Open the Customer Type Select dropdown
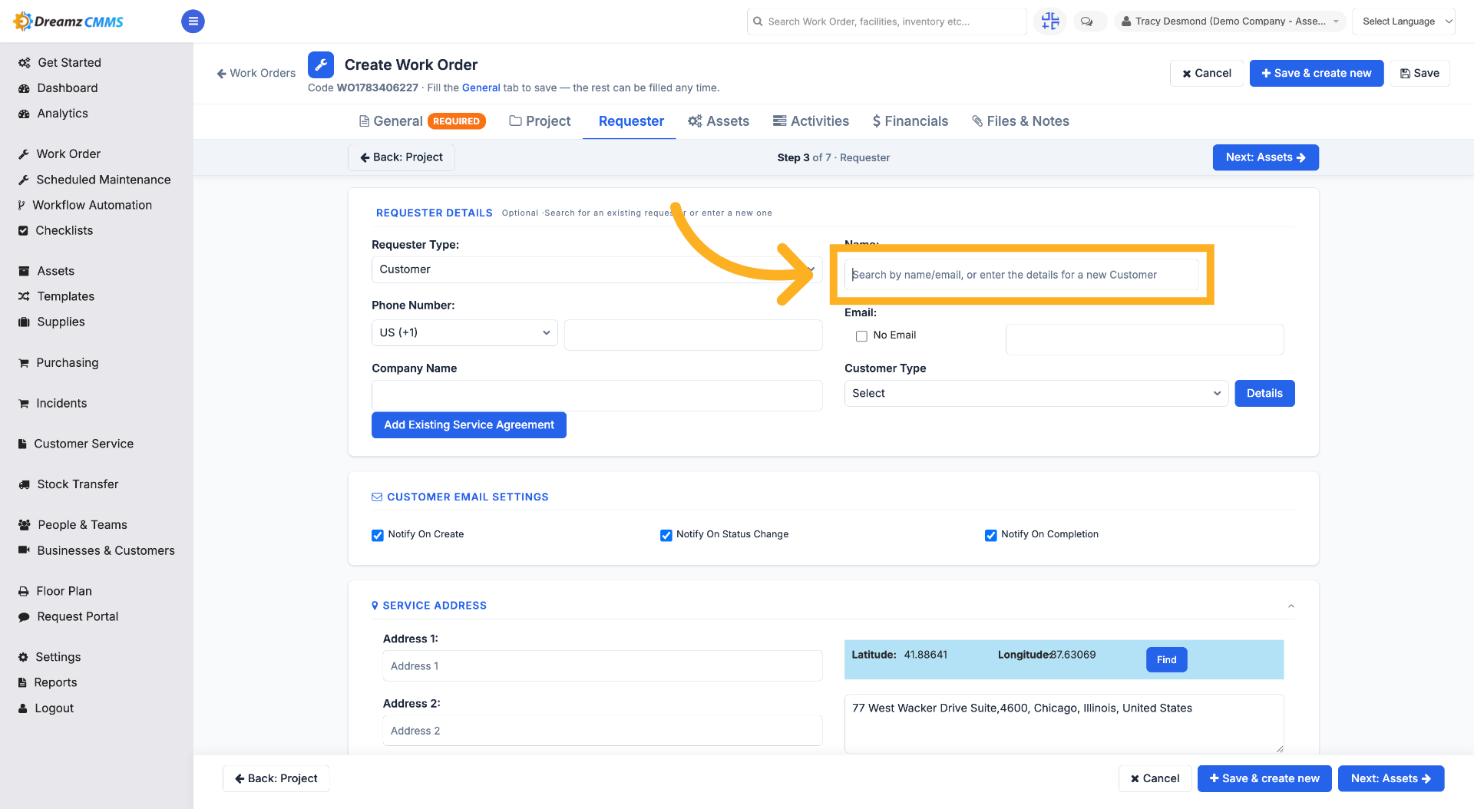 [1036, 393]
